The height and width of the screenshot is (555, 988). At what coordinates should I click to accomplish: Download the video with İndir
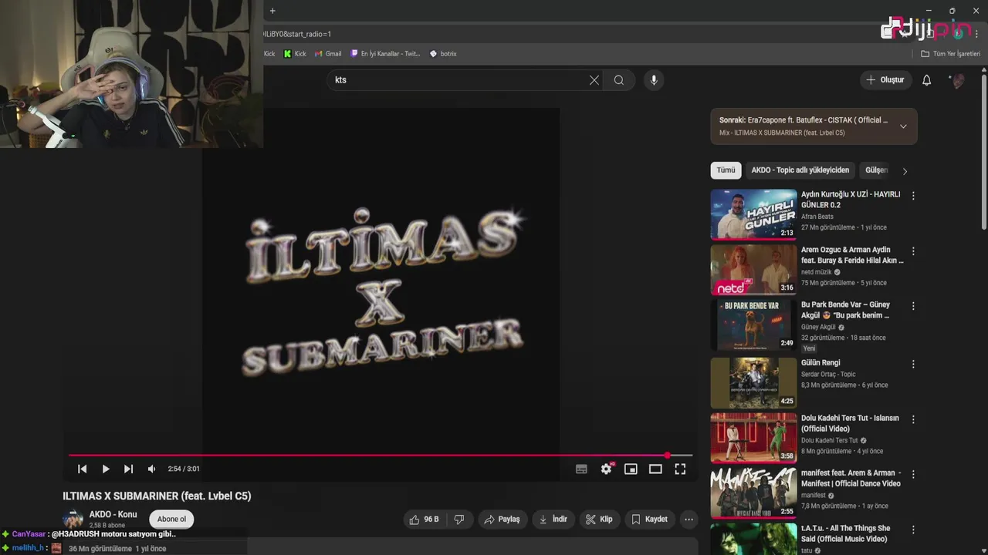(553, 520)
